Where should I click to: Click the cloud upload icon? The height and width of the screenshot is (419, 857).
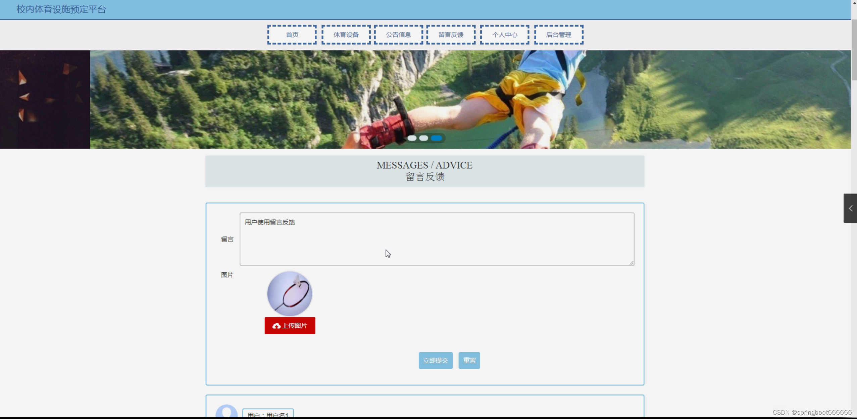click(x=276, y=326)
